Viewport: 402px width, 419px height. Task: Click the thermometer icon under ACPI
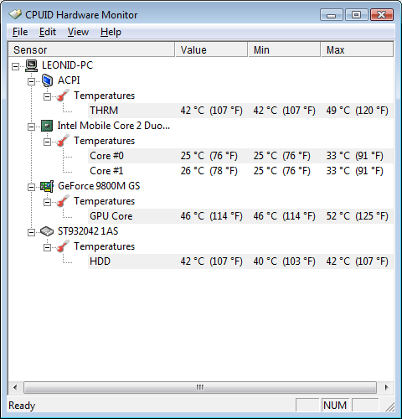tap(63, 96)
